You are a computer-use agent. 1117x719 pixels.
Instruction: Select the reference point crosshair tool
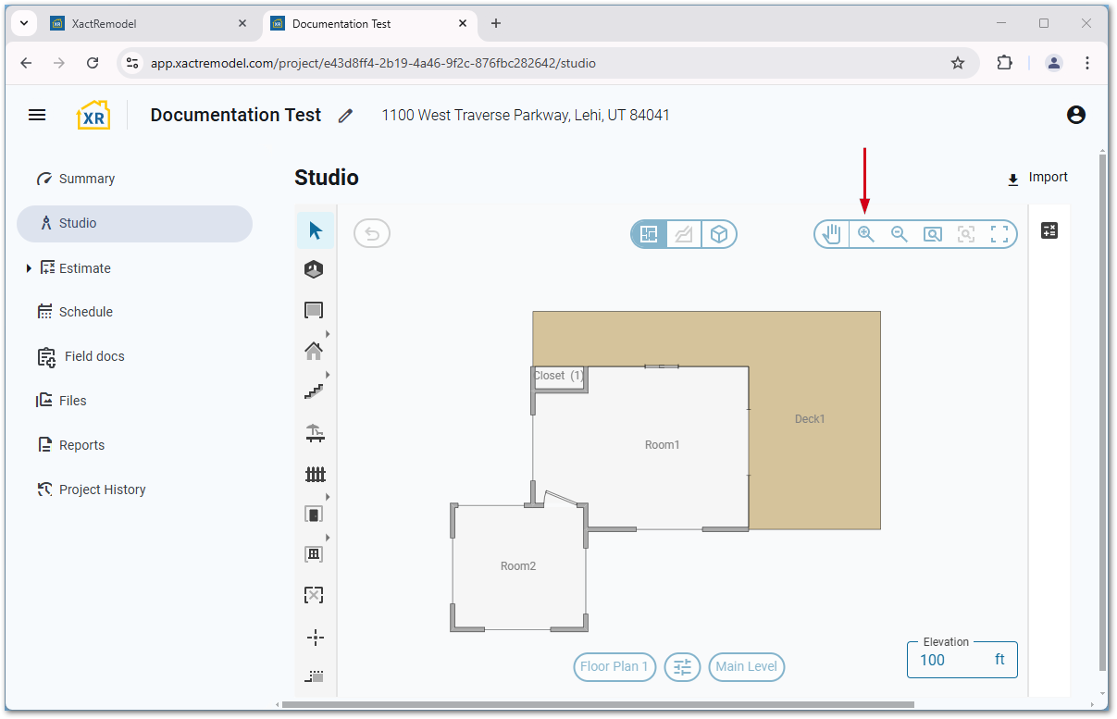pyautogui.click(x=315, y=637)
